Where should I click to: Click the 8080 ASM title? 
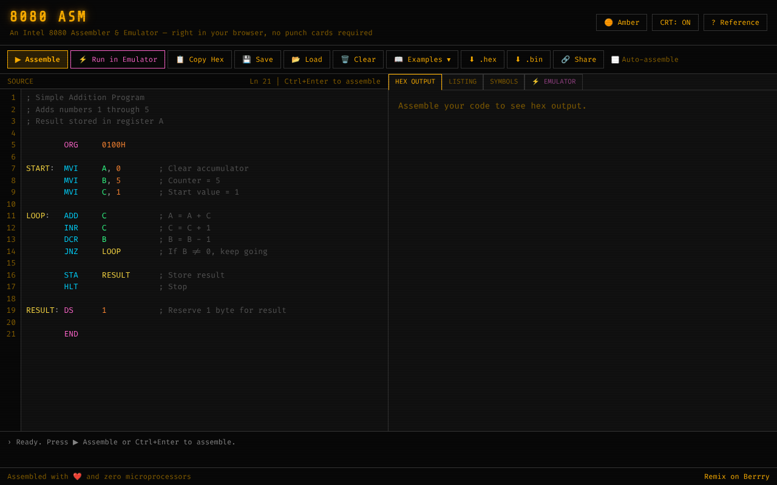[49, 17]
